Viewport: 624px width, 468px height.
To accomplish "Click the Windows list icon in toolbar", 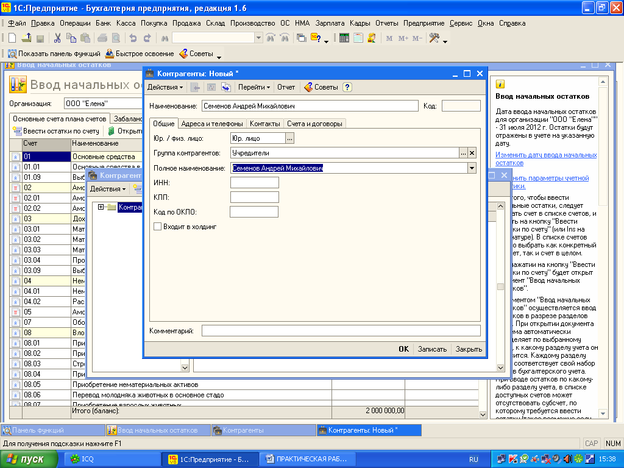I will [302, 38].
